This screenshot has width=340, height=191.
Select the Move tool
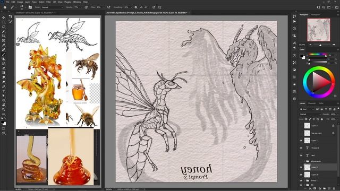[x=4, y=18]
